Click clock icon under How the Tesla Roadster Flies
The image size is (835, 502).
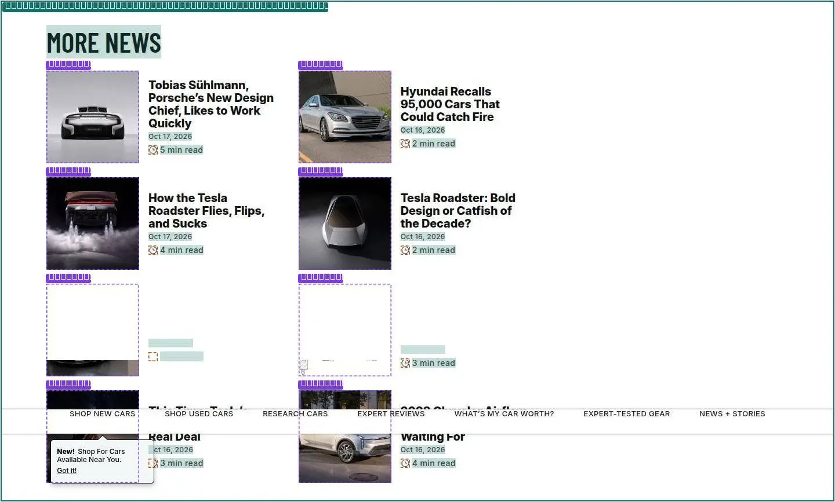click(x=153, y=250)
